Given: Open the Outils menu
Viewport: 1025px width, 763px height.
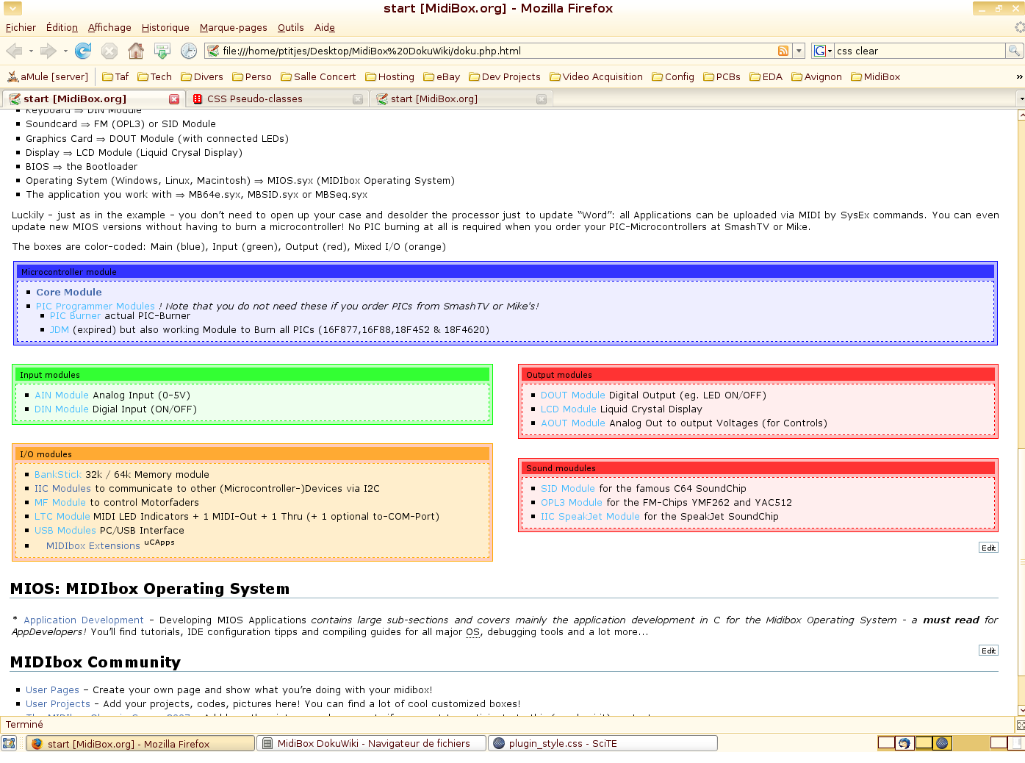Looking at the screenshot, I should (291, 27).
